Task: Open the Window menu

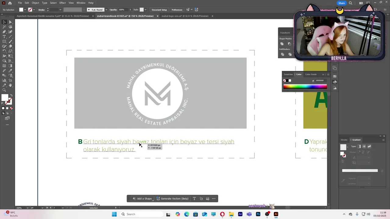Action: pos(81,3)
